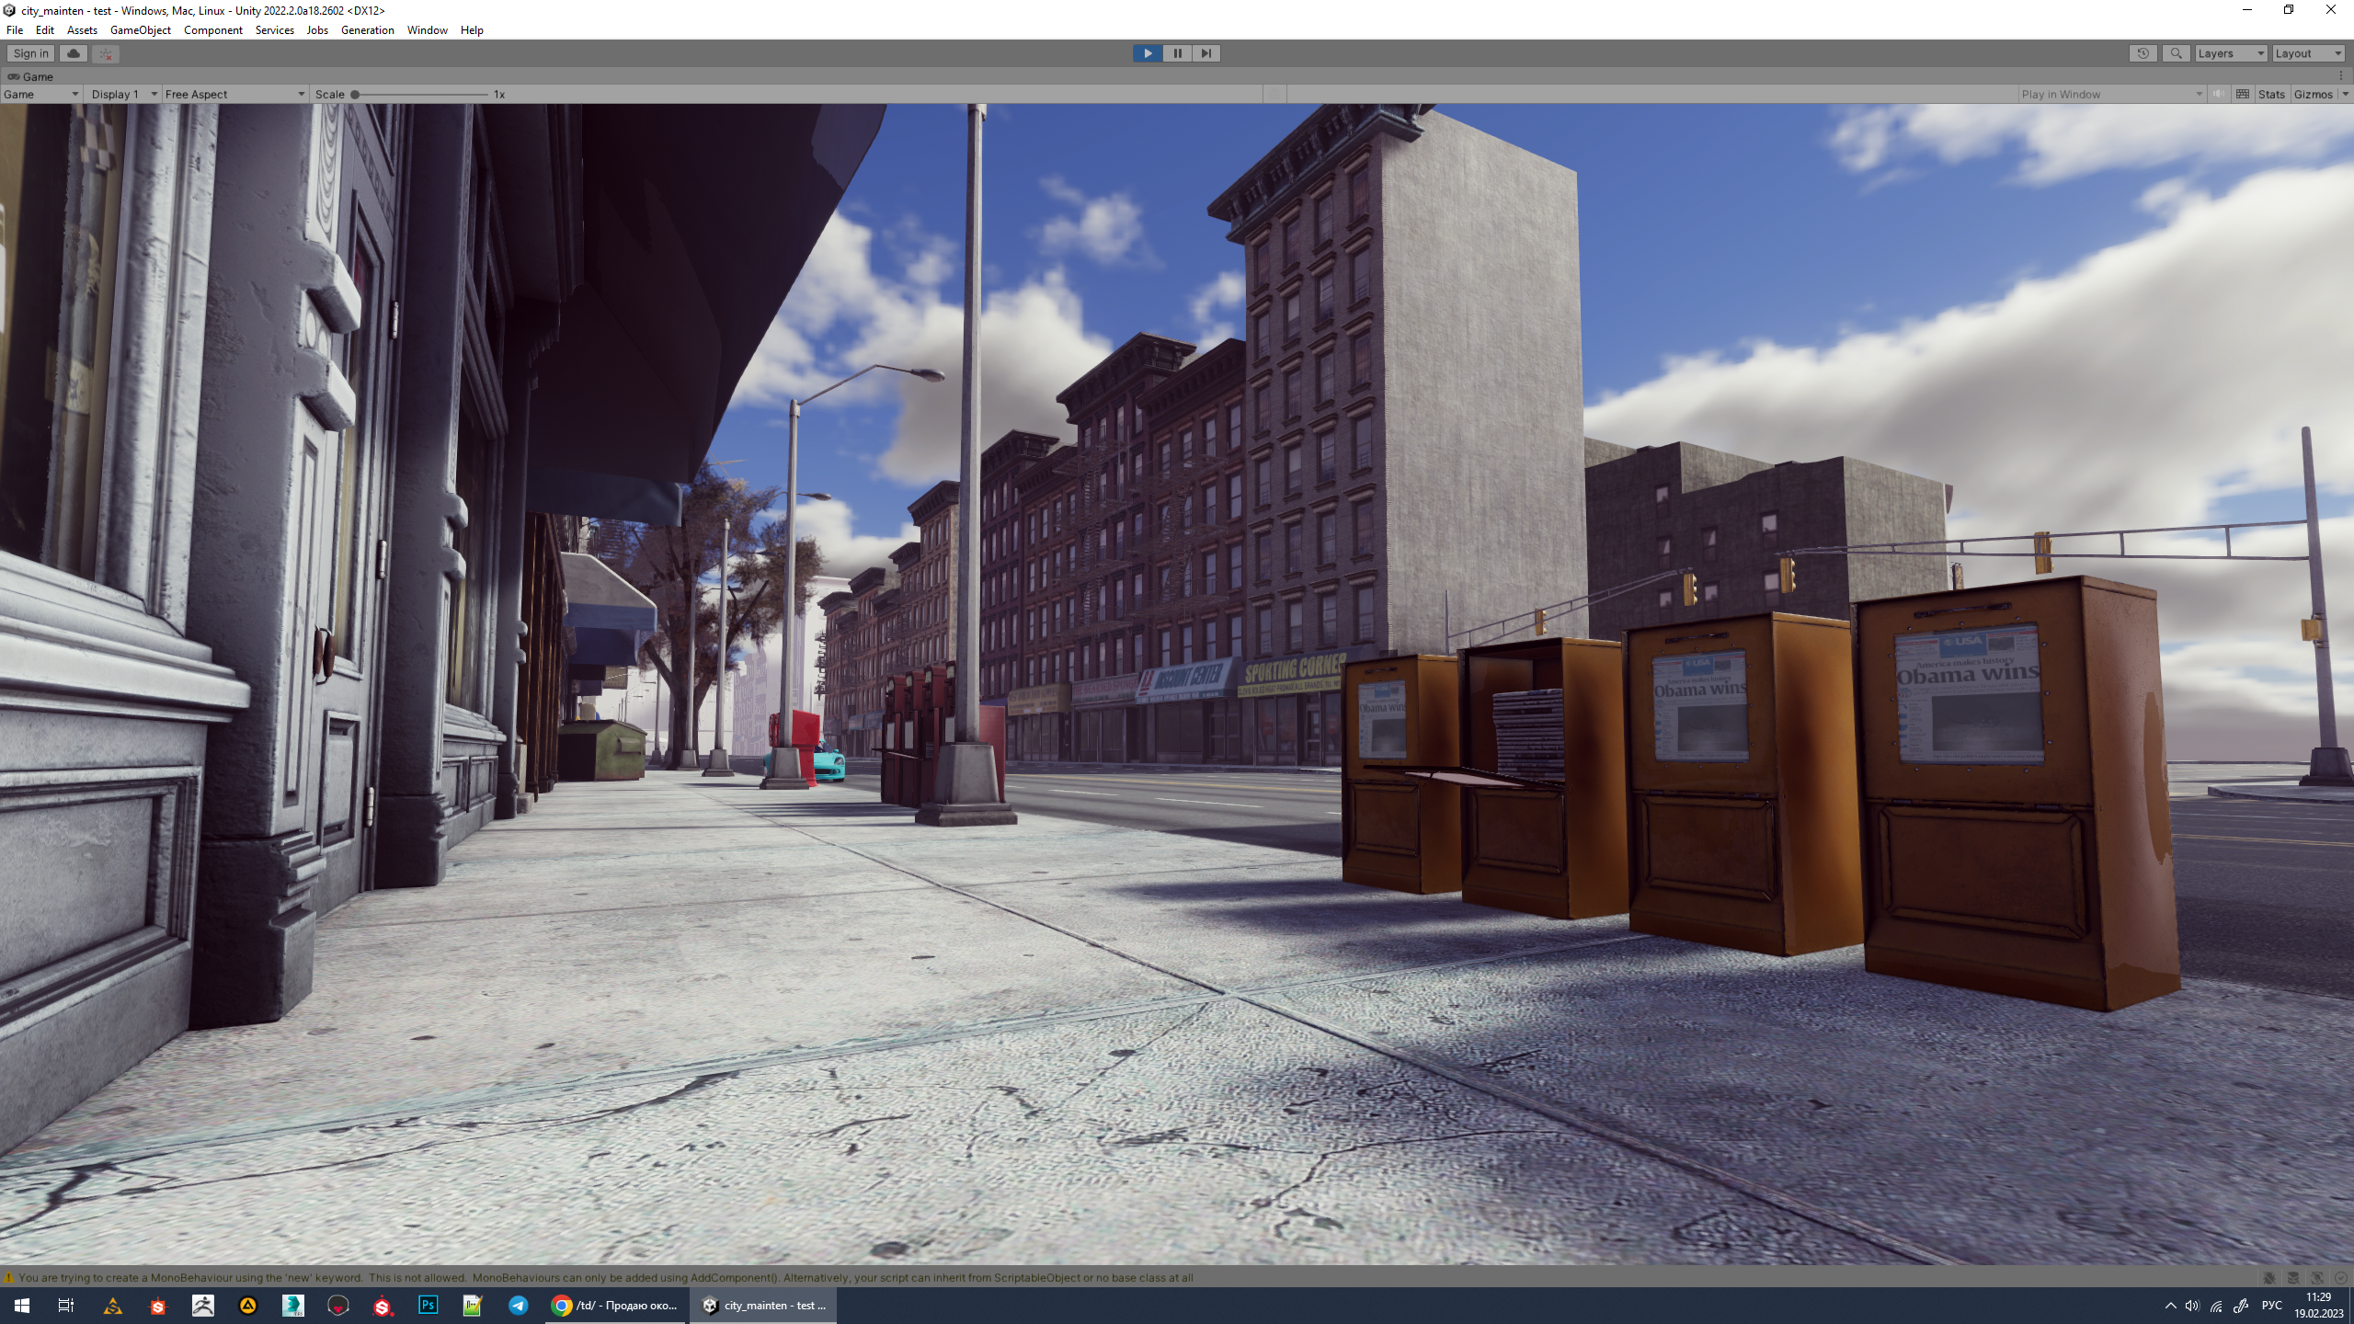Toggle the Gizmos button
This screenshot has height=1324, width=2354.
2313,94
